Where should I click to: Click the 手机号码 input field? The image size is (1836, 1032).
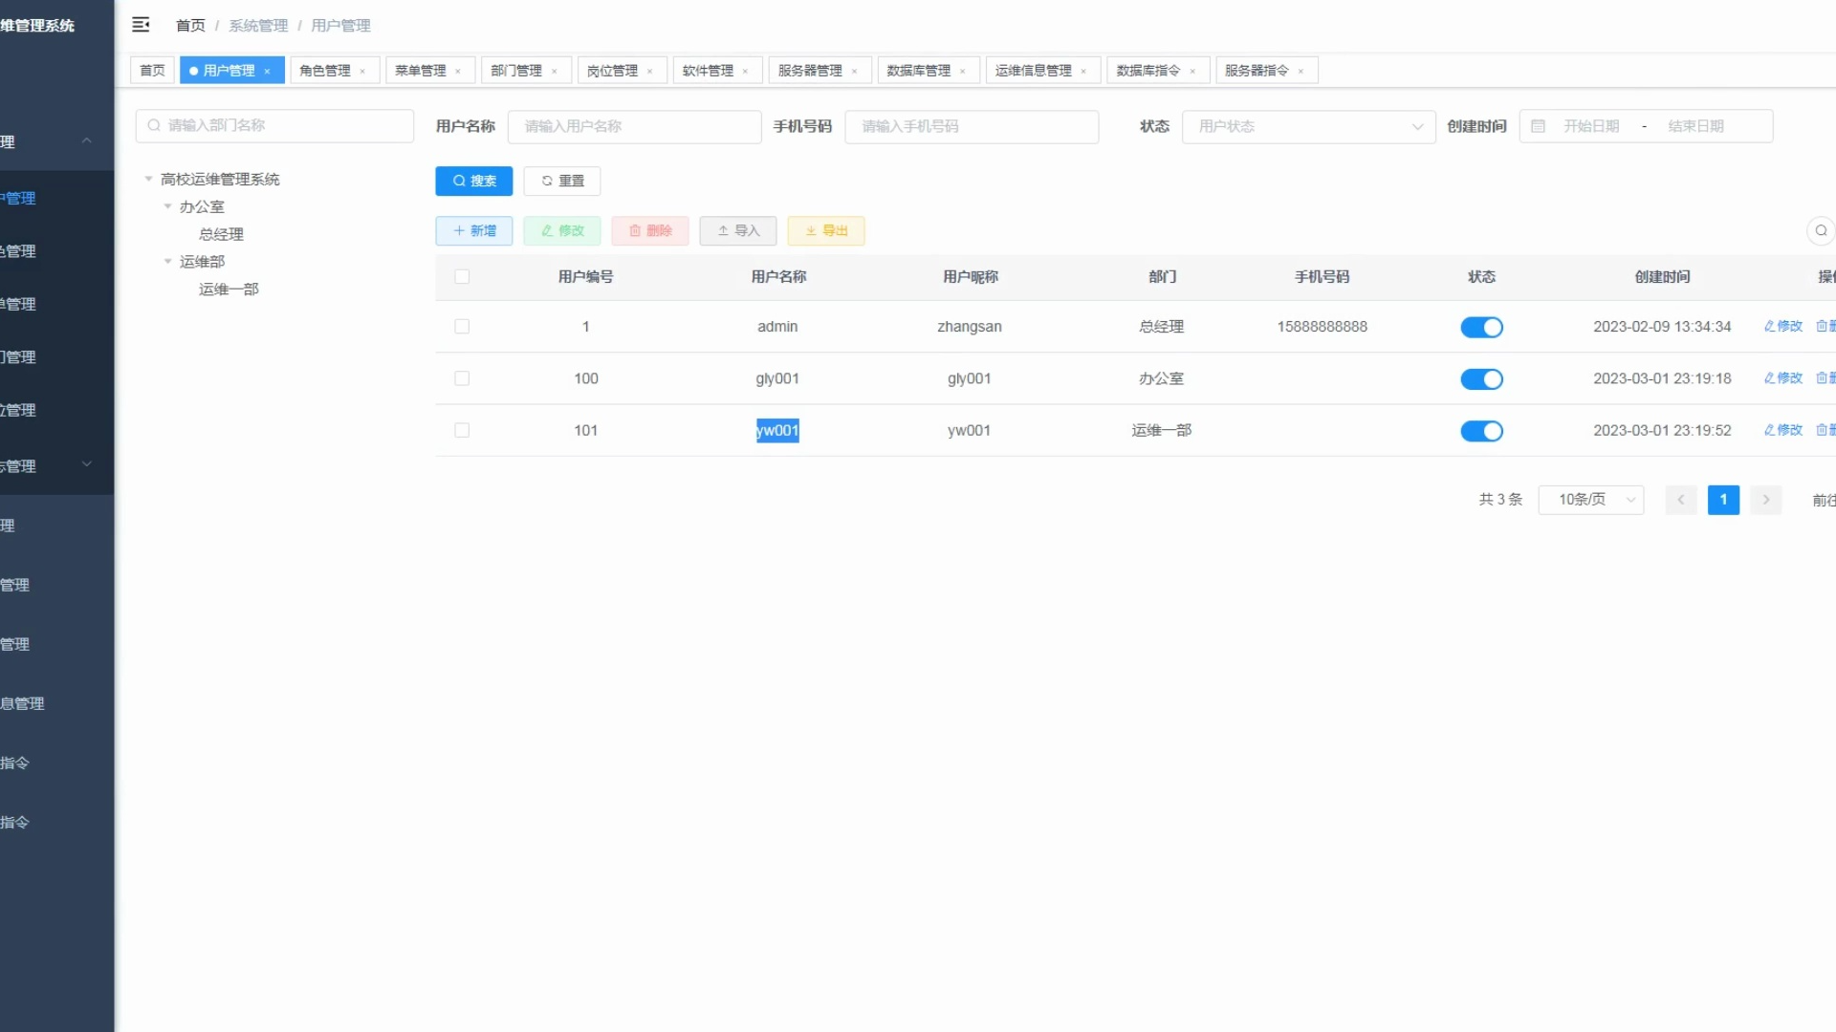(x=972, y=126)
